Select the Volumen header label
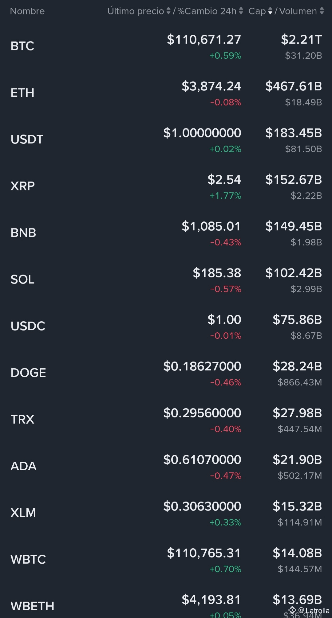 tap(298, 11)
